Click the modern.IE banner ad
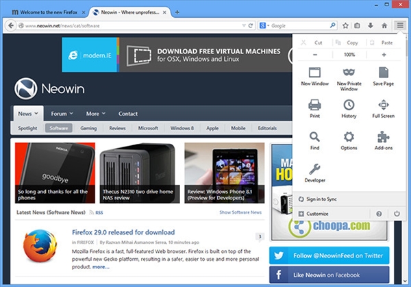 [x=177, y=55]
